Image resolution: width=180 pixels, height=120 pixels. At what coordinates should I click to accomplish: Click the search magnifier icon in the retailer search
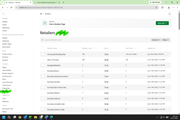pyautogui.click(x=42, y=40)
